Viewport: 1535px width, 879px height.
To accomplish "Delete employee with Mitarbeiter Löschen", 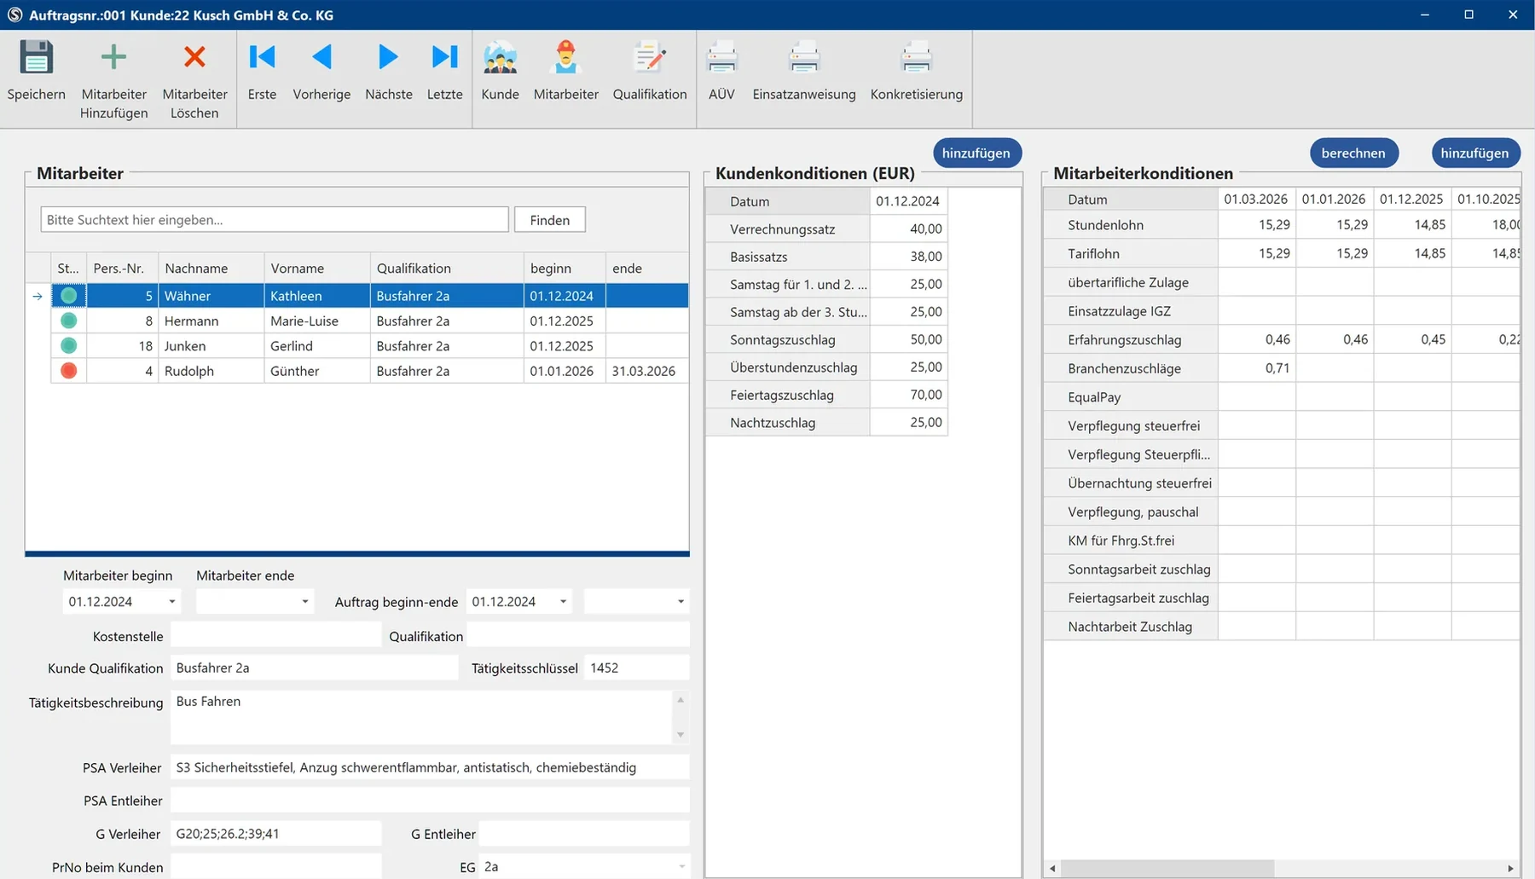I will point(194,81).
